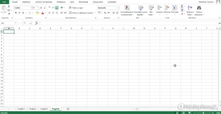Viewport: 221px width, 114px height.
Task: Open the font size 11 dropdown
Action: click(x=38, y=8)
